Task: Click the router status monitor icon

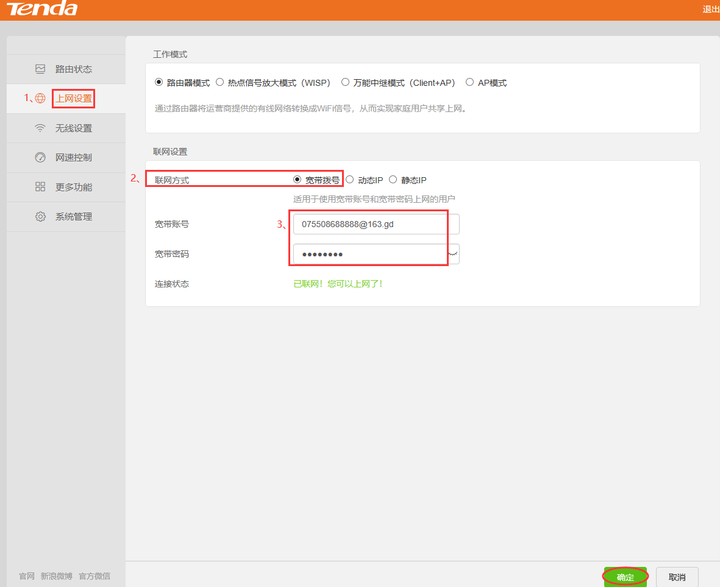Action: pyautogui.click(x=40, y=69)
